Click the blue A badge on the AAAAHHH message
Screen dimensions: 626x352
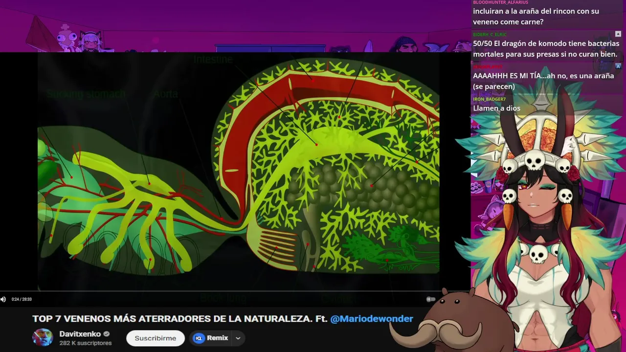tap(618, 66)
